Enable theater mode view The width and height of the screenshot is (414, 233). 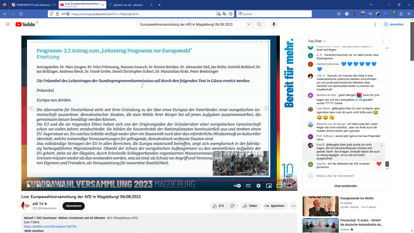pos(279,186)
